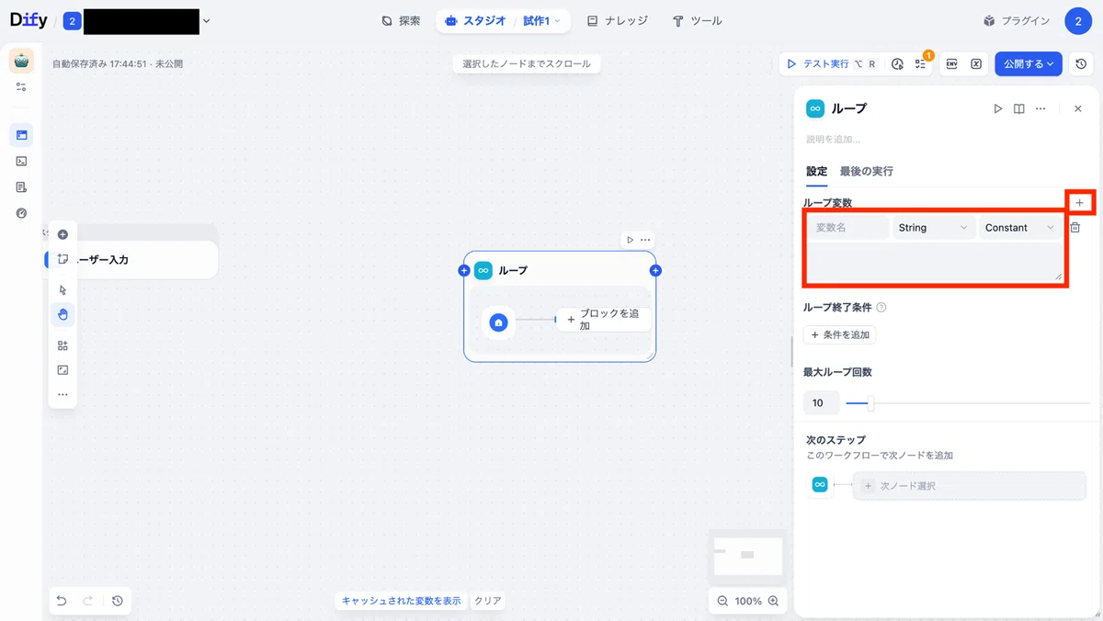Open the loop node help book icon
1103x621 pixels.
tap(1019, 108)
